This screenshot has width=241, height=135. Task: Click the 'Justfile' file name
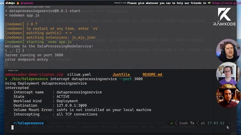pos(121,75)
